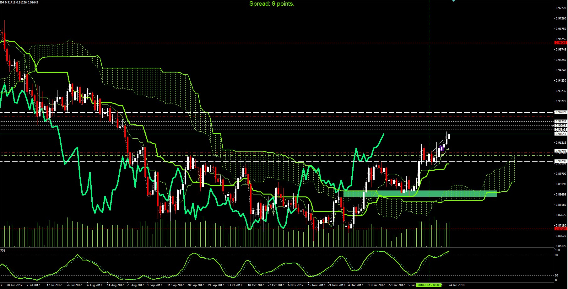Click the highlighted 2018.01.15 00:00 date label
The height and width of the screenshot is (289, 568).
coord(429,285)
